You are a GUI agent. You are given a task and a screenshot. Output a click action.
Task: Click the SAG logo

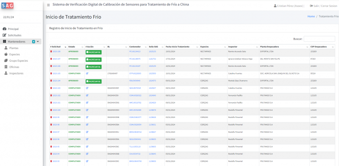pos(8,5)
